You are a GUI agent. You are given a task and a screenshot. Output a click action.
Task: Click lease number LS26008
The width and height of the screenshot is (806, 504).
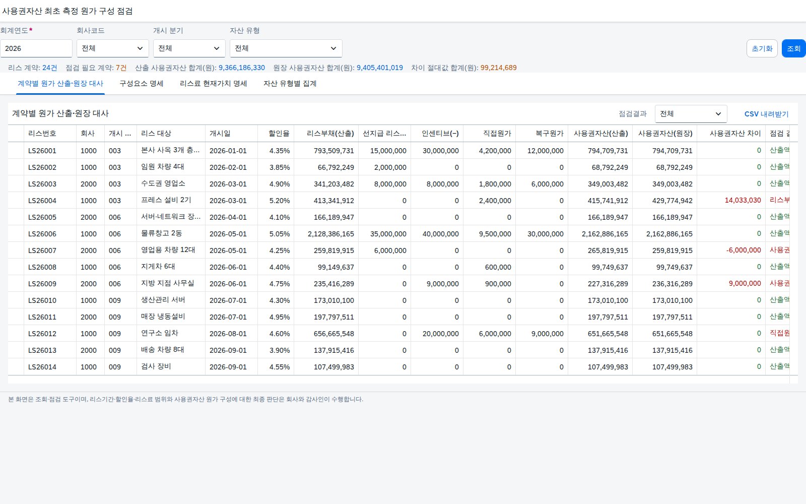coord(42,267)
